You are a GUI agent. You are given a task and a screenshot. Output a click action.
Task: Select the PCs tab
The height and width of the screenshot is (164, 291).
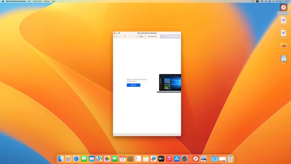tap(141, 36)
